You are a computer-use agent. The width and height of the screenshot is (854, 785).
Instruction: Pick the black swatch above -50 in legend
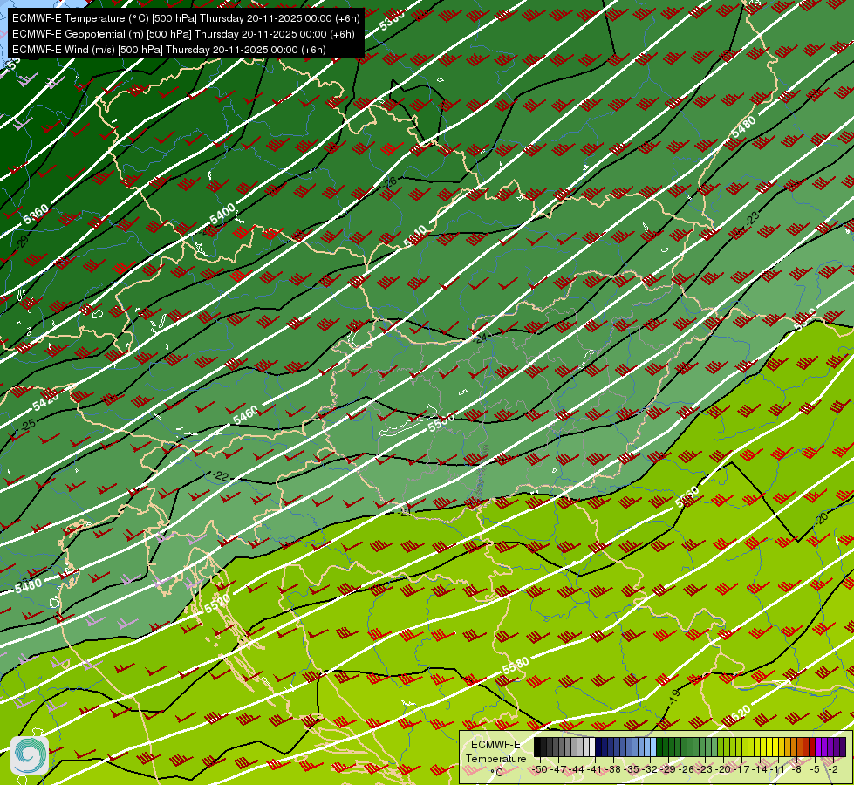click(537, 747)
